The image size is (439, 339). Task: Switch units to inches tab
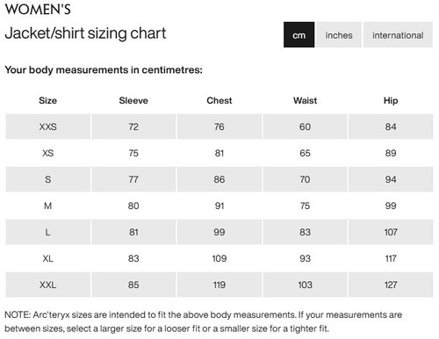pos(339,34)
